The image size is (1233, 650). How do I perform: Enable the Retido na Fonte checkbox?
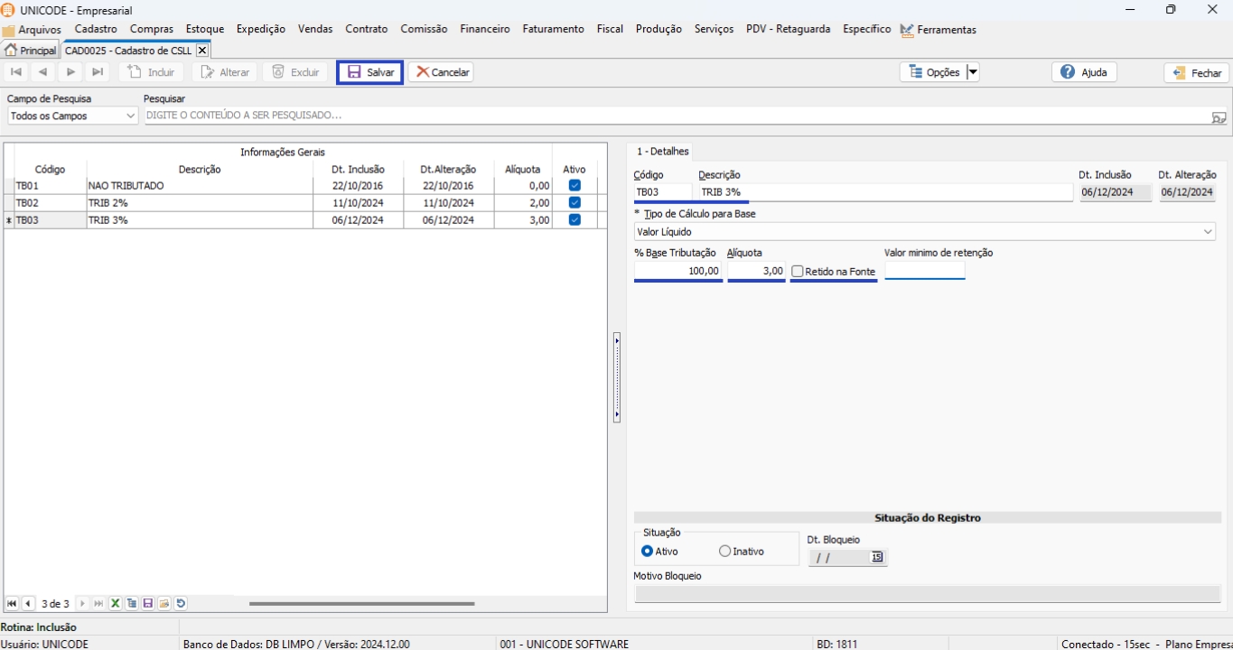(x=798, y=272)
